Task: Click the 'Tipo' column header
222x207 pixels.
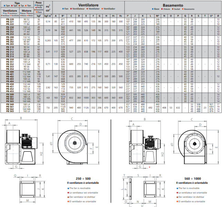Action: [17, 2]
